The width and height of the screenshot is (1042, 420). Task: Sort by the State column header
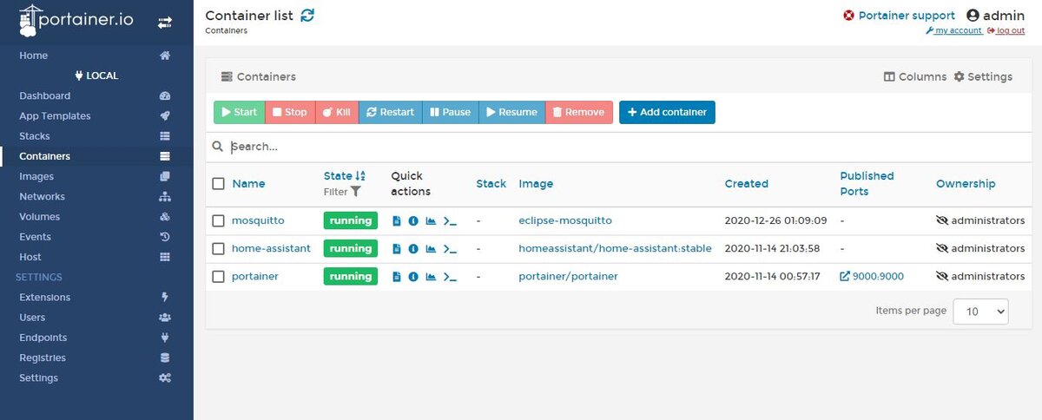coord(345,176)
